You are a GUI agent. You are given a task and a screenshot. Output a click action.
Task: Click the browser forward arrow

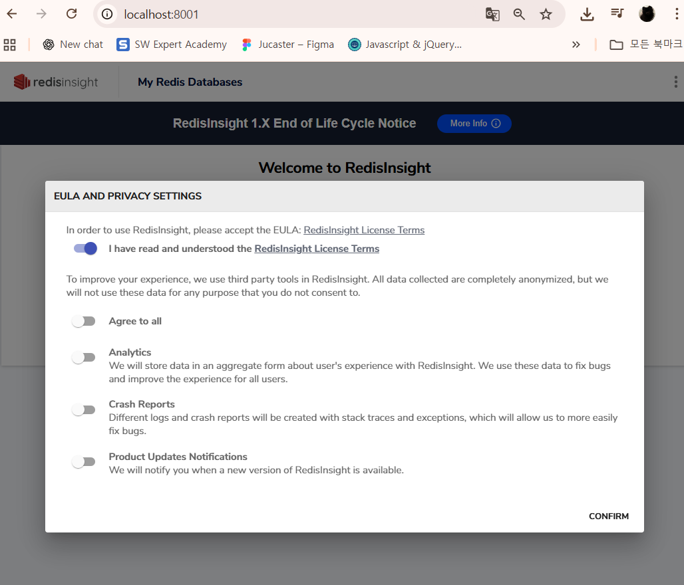point(41,15)
